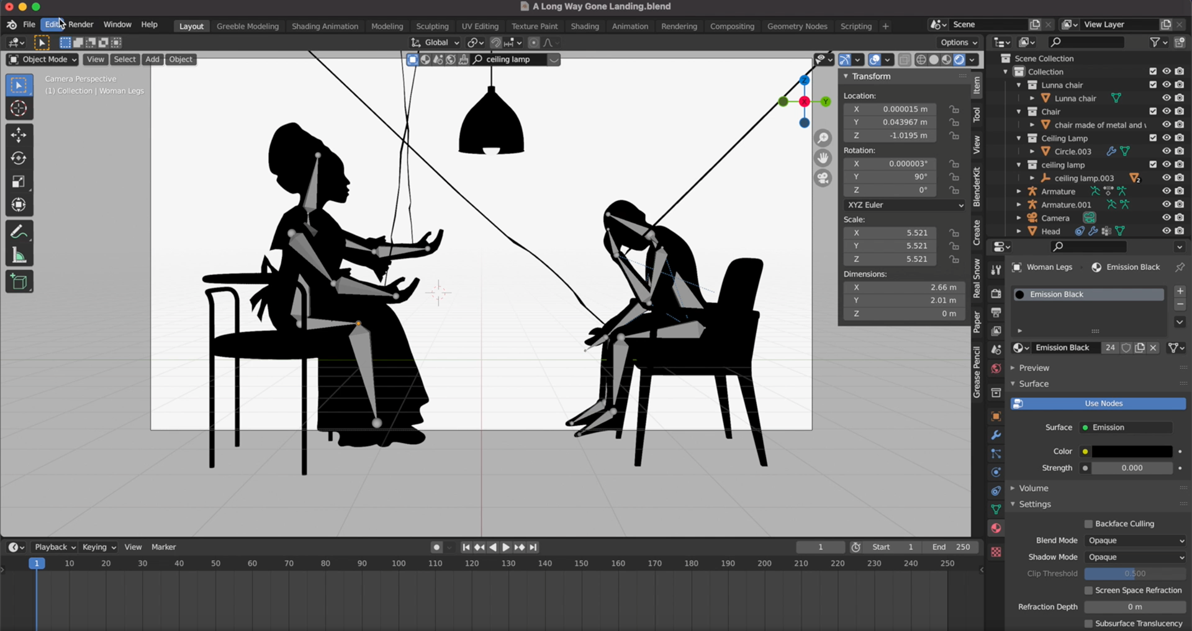Switch to the Sculpting workspace tab
The height and width of the screenshot is (631, 1192).
pyautogui.click(x=432, y=26)
